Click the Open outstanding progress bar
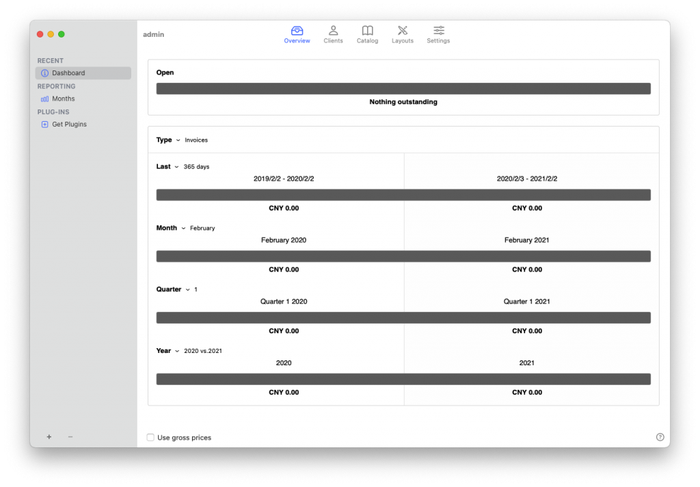The image size is (700, 487). click(403, 88)
